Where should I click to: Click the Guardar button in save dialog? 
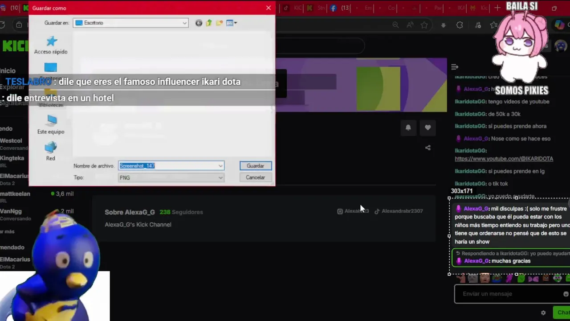click(255, 166)
